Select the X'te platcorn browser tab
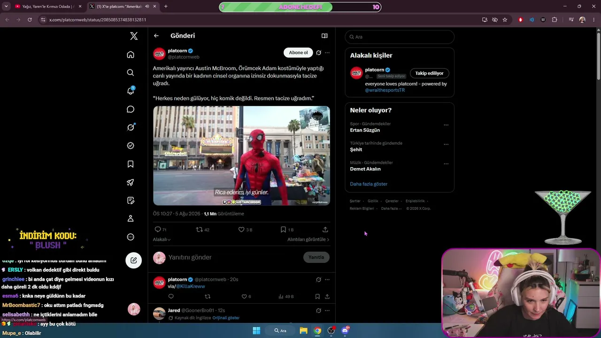This screenshot has width=601, height=338. [120, 7]
